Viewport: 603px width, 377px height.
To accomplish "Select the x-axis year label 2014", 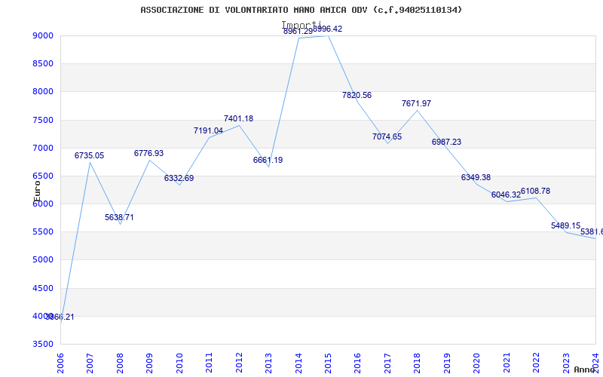I will tap(298, 362).
